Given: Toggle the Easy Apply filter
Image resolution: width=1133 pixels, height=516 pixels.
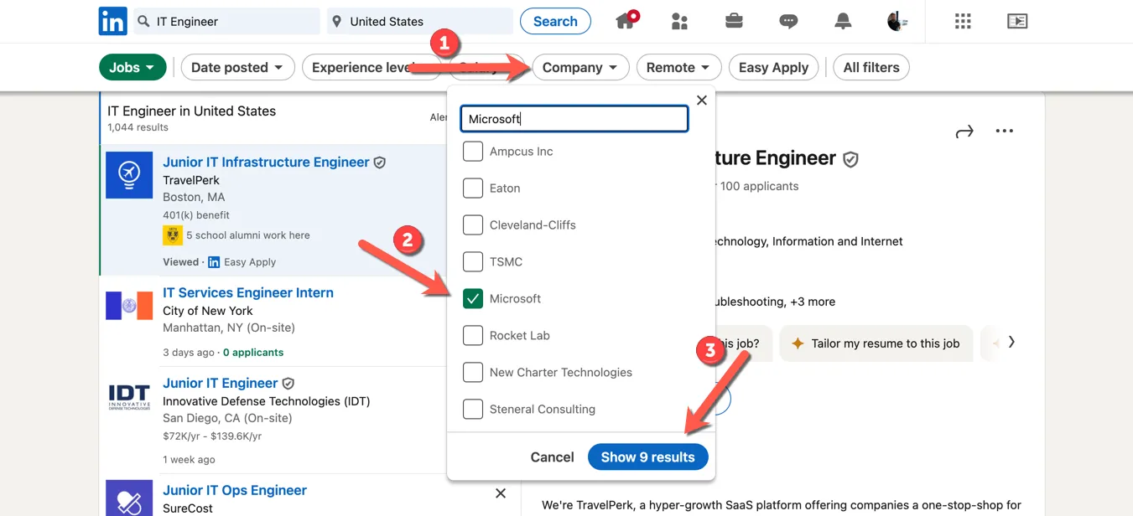Looking at the screenshot, I should 773,67.
